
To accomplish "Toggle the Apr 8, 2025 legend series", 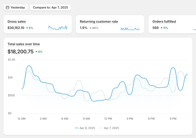I will click(x=85, y=128).
